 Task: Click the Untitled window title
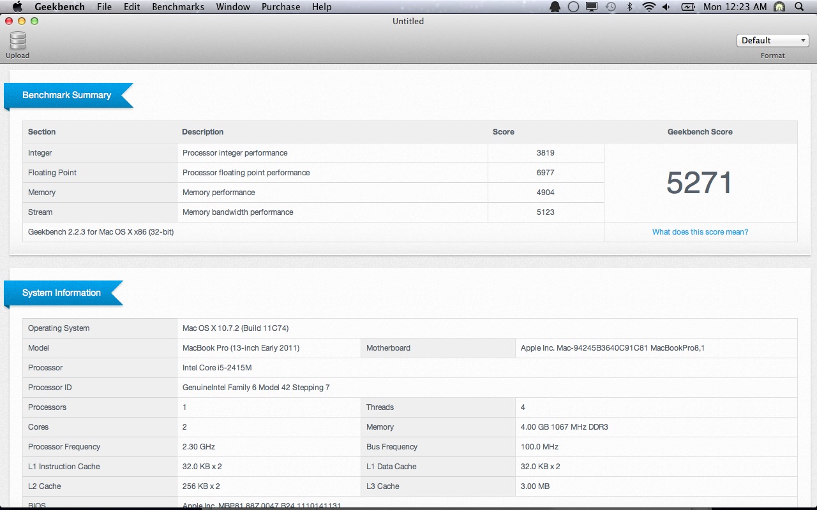tap(408, 21)
